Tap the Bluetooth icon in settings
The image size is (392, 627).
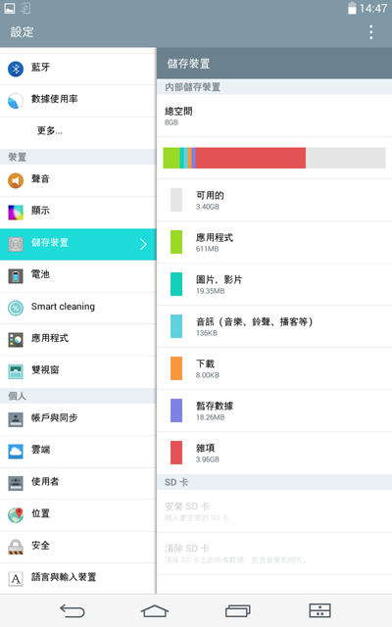tap(16, 70)
